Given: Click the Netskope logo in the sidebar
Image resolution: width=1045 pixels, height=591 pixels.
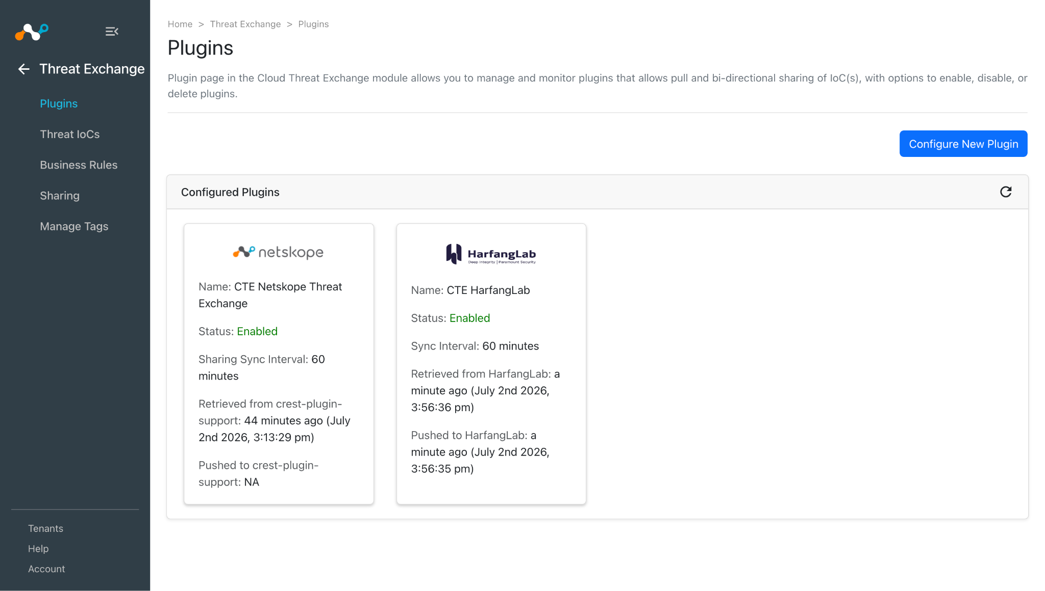Looking at the screenshot, I should (x=32, y=32).
